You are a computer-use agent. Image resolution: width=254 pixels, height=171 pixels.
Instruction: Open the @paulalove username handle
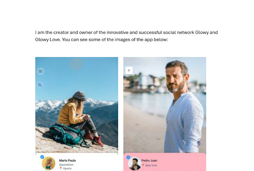pos(66,165)
